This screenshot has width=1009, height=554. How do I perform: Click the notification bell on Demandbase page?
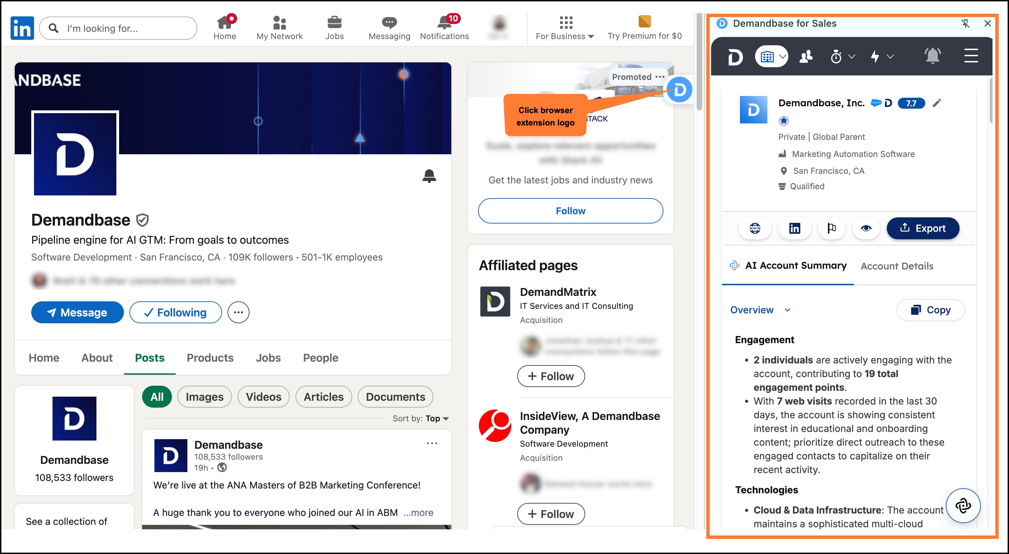pyautogui.click(x=429, y=176)
